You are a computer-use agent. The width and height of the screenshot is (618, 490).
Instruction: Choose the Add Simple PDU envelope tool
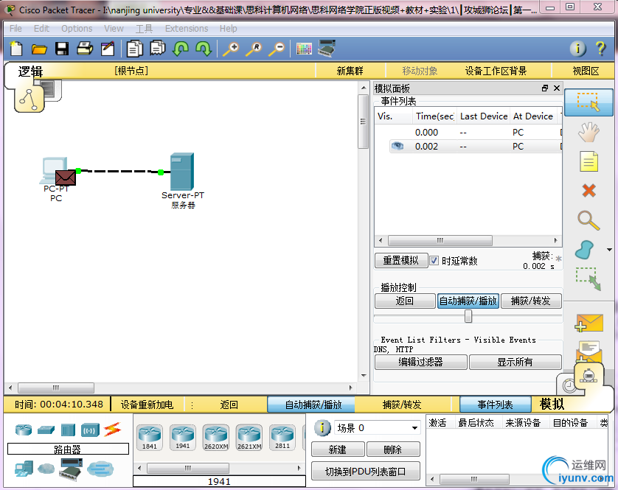click(x=589, y=323)
